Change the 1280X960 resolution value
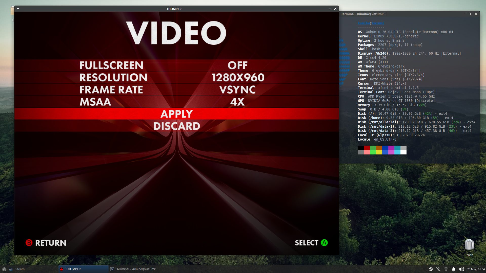 point(238,77)
